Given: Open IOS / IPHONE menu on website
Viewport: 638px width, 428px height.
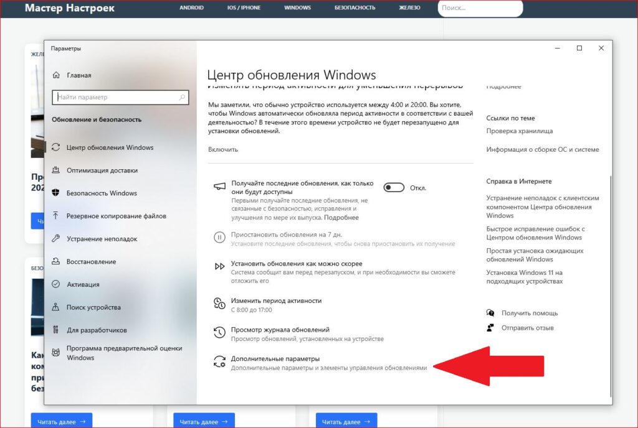Looking at the screenshot, I should pyautogui.click(x=244, y=7).
